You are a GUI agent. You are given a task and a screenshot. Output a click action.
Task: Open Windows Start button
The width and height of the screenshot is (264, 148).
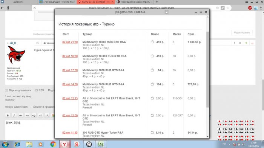pyautogui.click(x=5, y=144)
